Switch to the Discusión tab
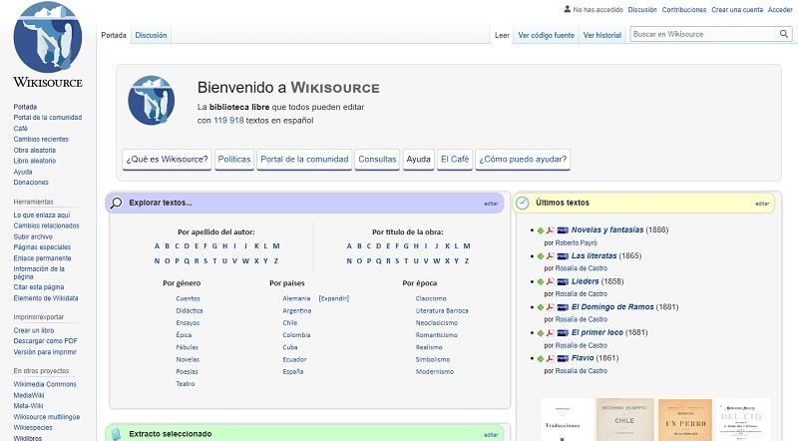798x441 pixels. tap(151, 35)
